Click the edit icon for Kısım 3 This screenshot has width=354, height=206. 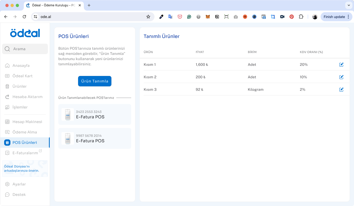coord(341,89)
